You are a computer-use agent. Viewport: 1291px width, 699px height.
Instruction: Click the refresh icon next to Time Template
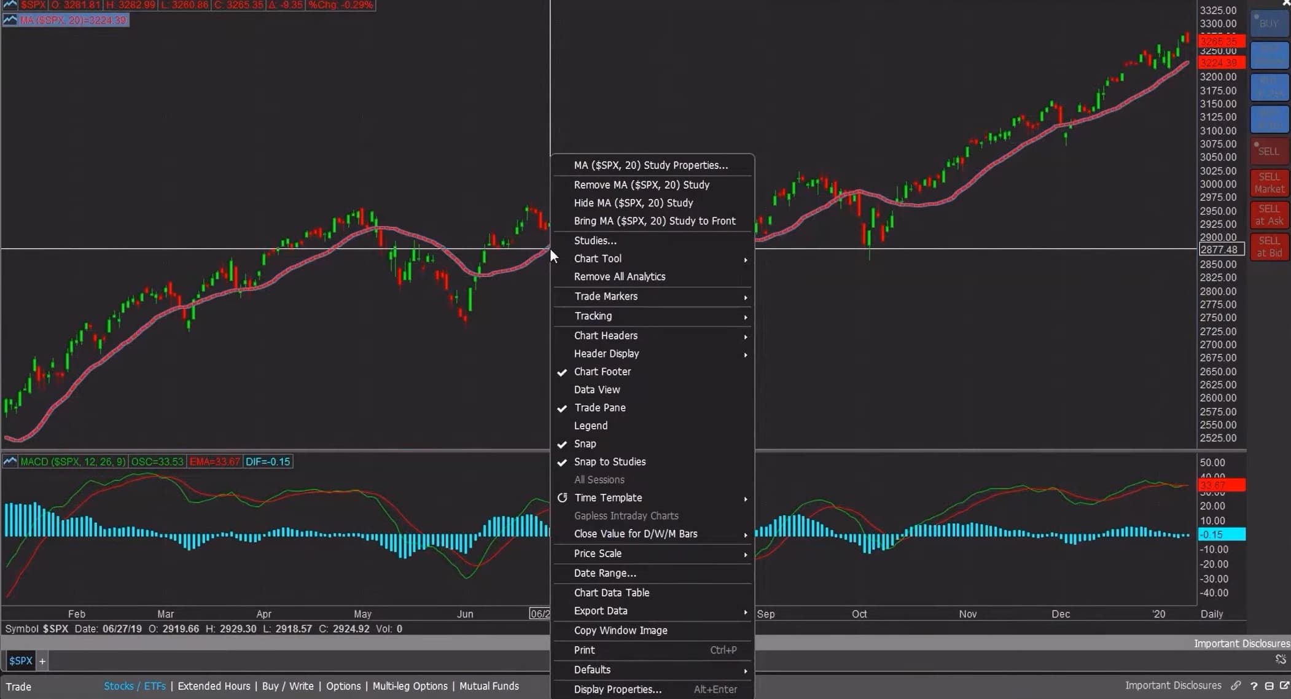coord(562,498)
